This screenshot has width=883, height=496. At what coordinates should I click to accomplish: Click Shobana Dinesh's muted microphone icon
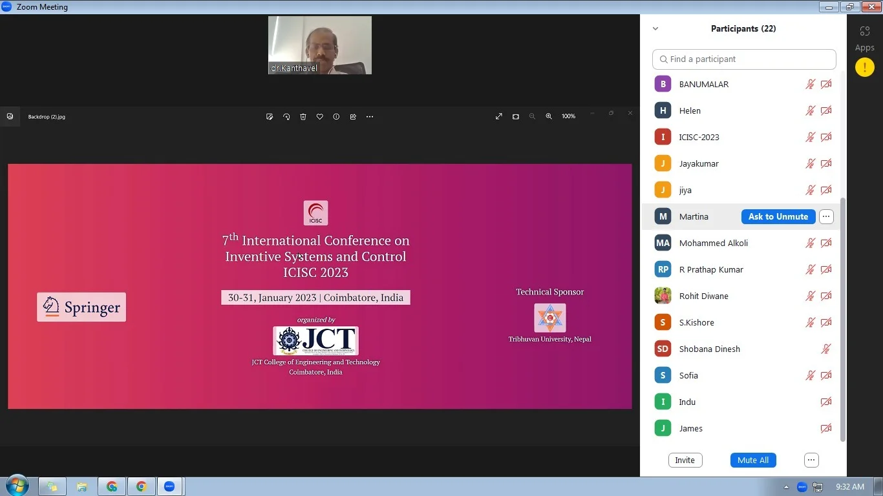pos(826,349)
